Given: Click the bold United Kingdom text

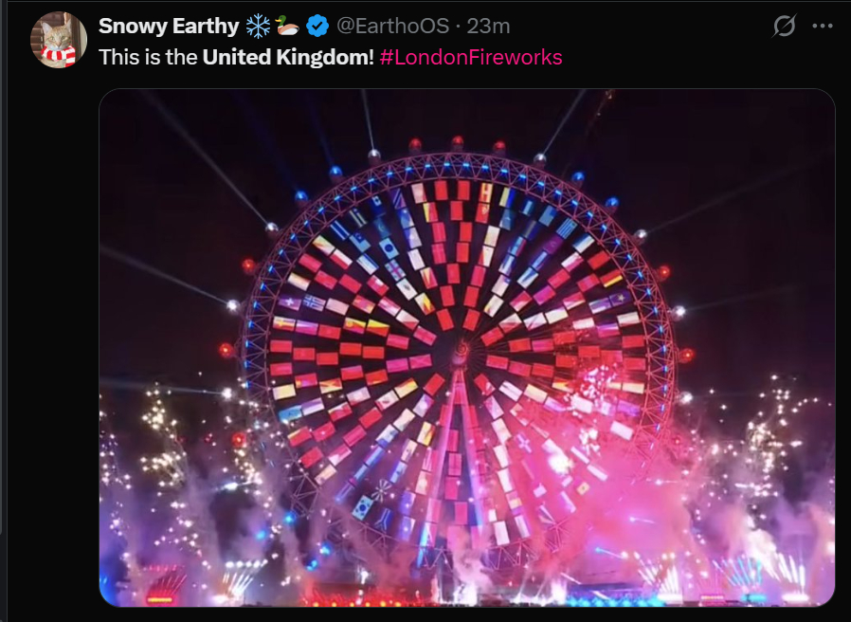Looking at the screenshot, I should 288,57.
